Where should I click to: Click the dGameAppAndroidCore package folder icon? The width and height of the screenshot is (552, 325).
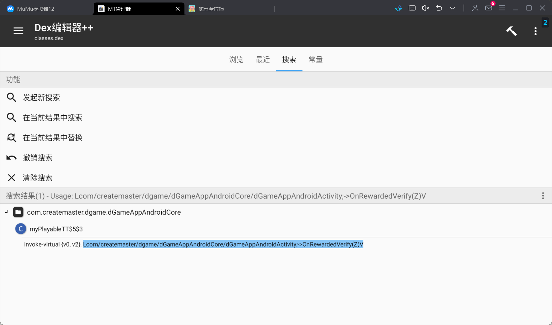point(18,212)
